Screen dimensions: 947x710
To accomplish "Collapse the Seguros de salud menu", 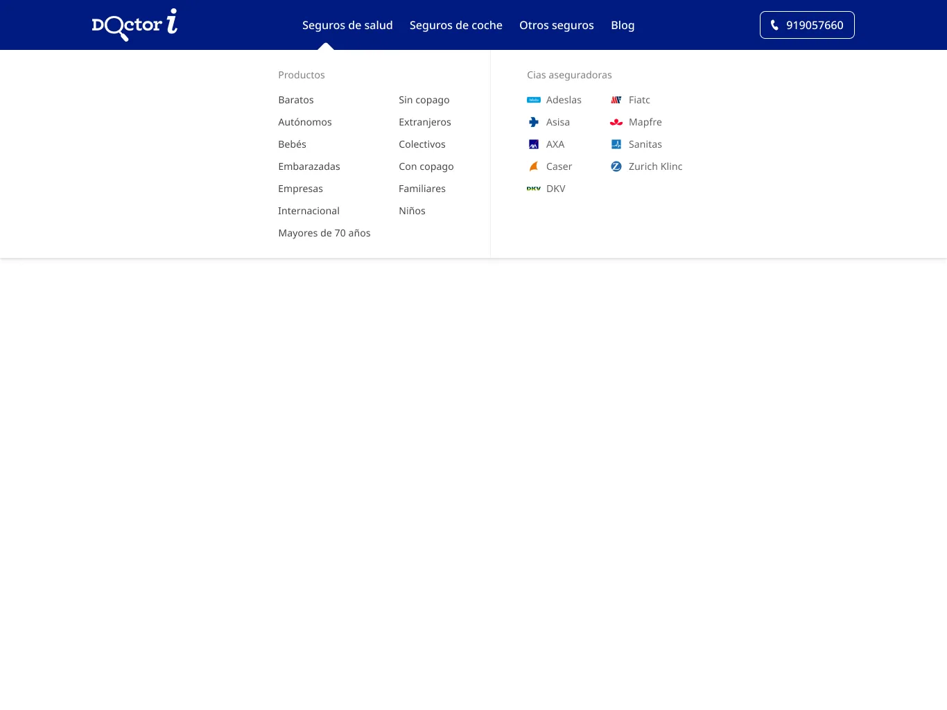I will (347, 25).
